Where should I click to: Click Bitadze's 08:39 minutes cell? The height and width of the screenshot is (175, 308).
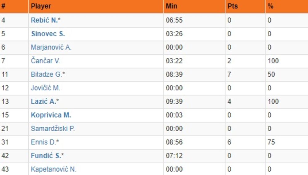tap(174, 74)
